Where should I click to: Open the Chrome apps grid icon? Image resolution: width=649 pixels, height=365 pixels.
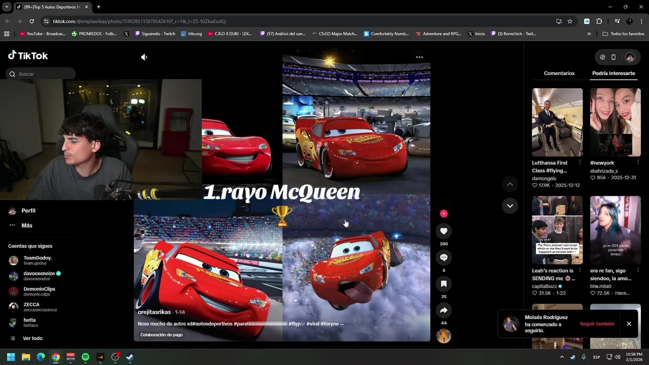pyautogui.click(x=7, y=34)
